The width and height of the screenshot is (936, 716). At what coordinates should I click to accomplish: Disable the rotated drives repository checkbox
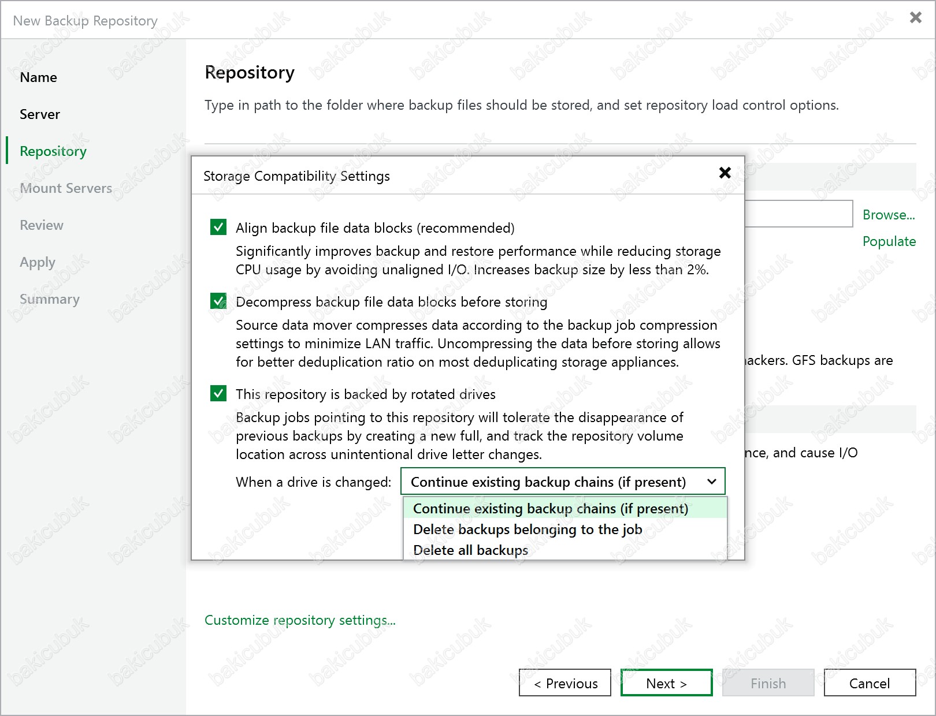218,394
